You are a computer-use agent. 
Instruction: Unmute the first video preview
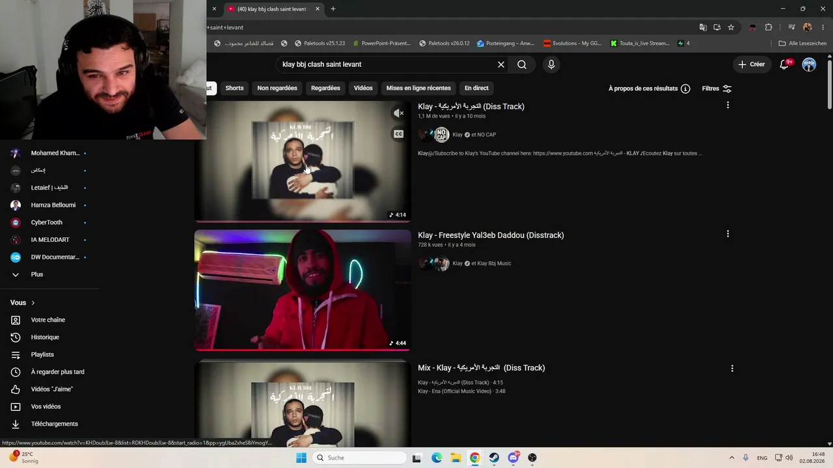[x=399, y=113]
